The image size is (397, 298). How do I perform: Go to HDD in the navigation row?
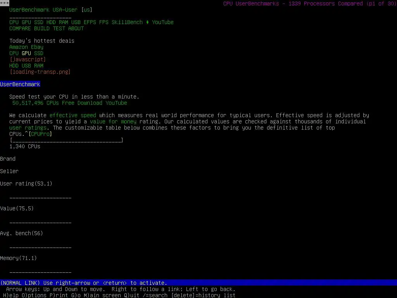[51, 22]
